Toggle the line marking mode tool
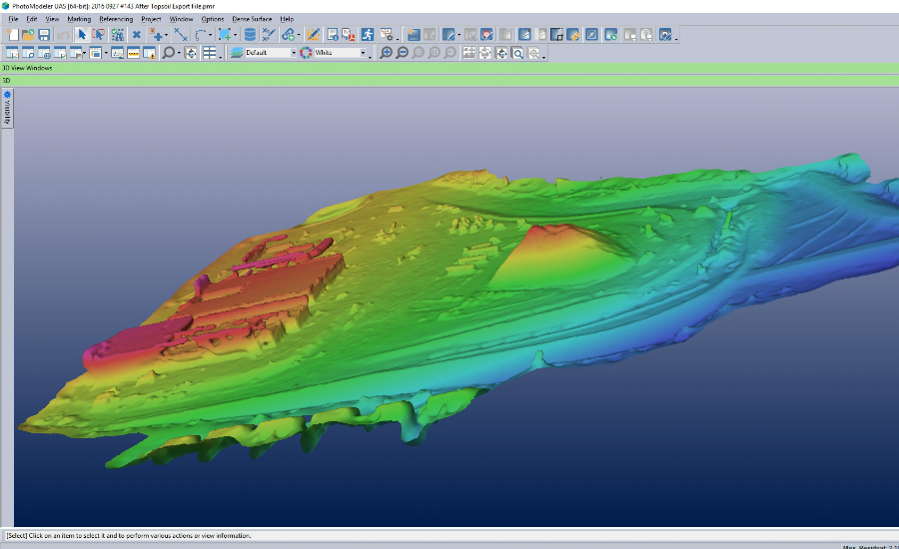This screenshot has width=899, height=549. pos(181,35)
